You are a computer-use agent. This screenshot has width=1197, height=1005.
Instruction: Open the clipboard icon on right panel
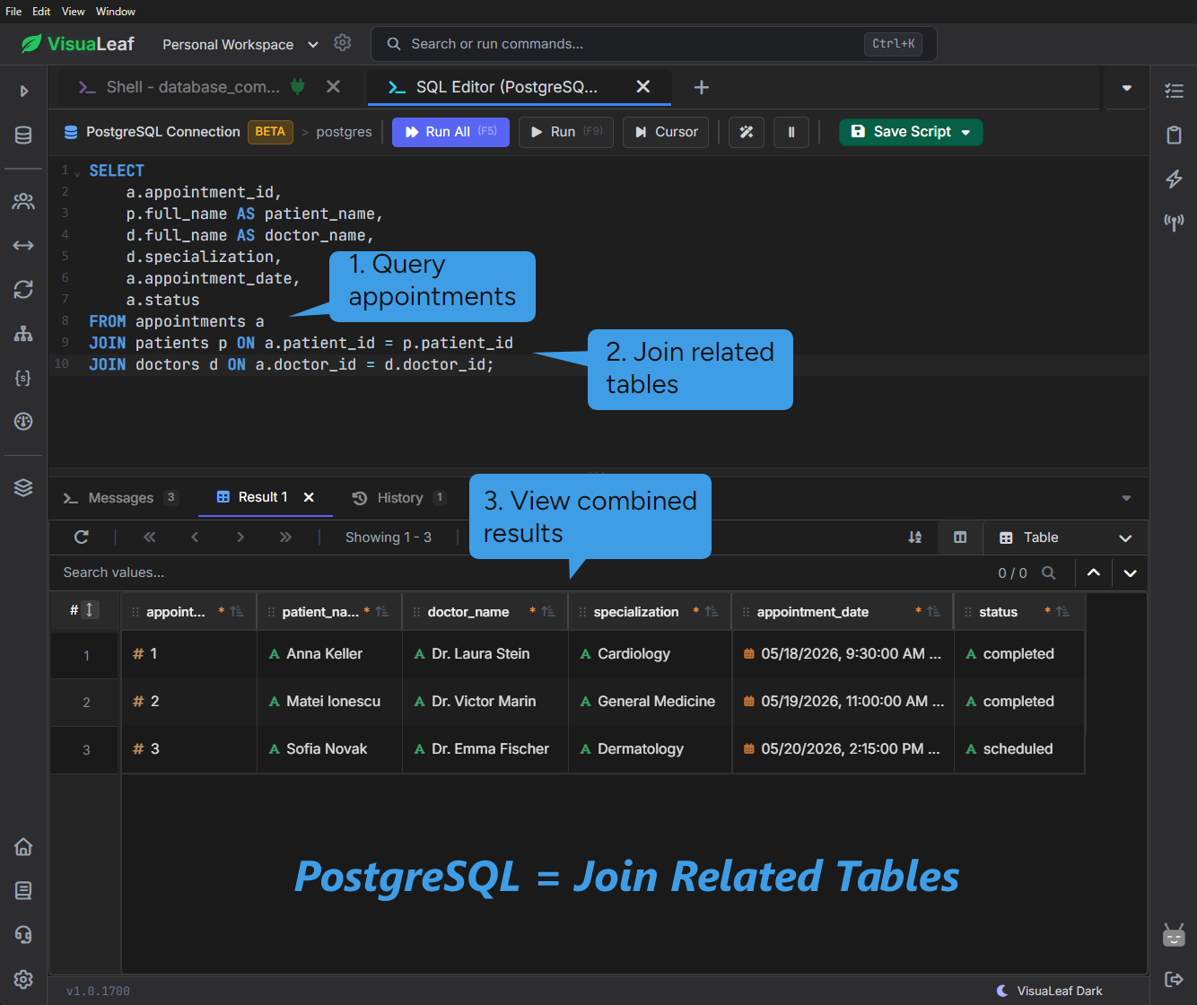tap(1174, 135)
